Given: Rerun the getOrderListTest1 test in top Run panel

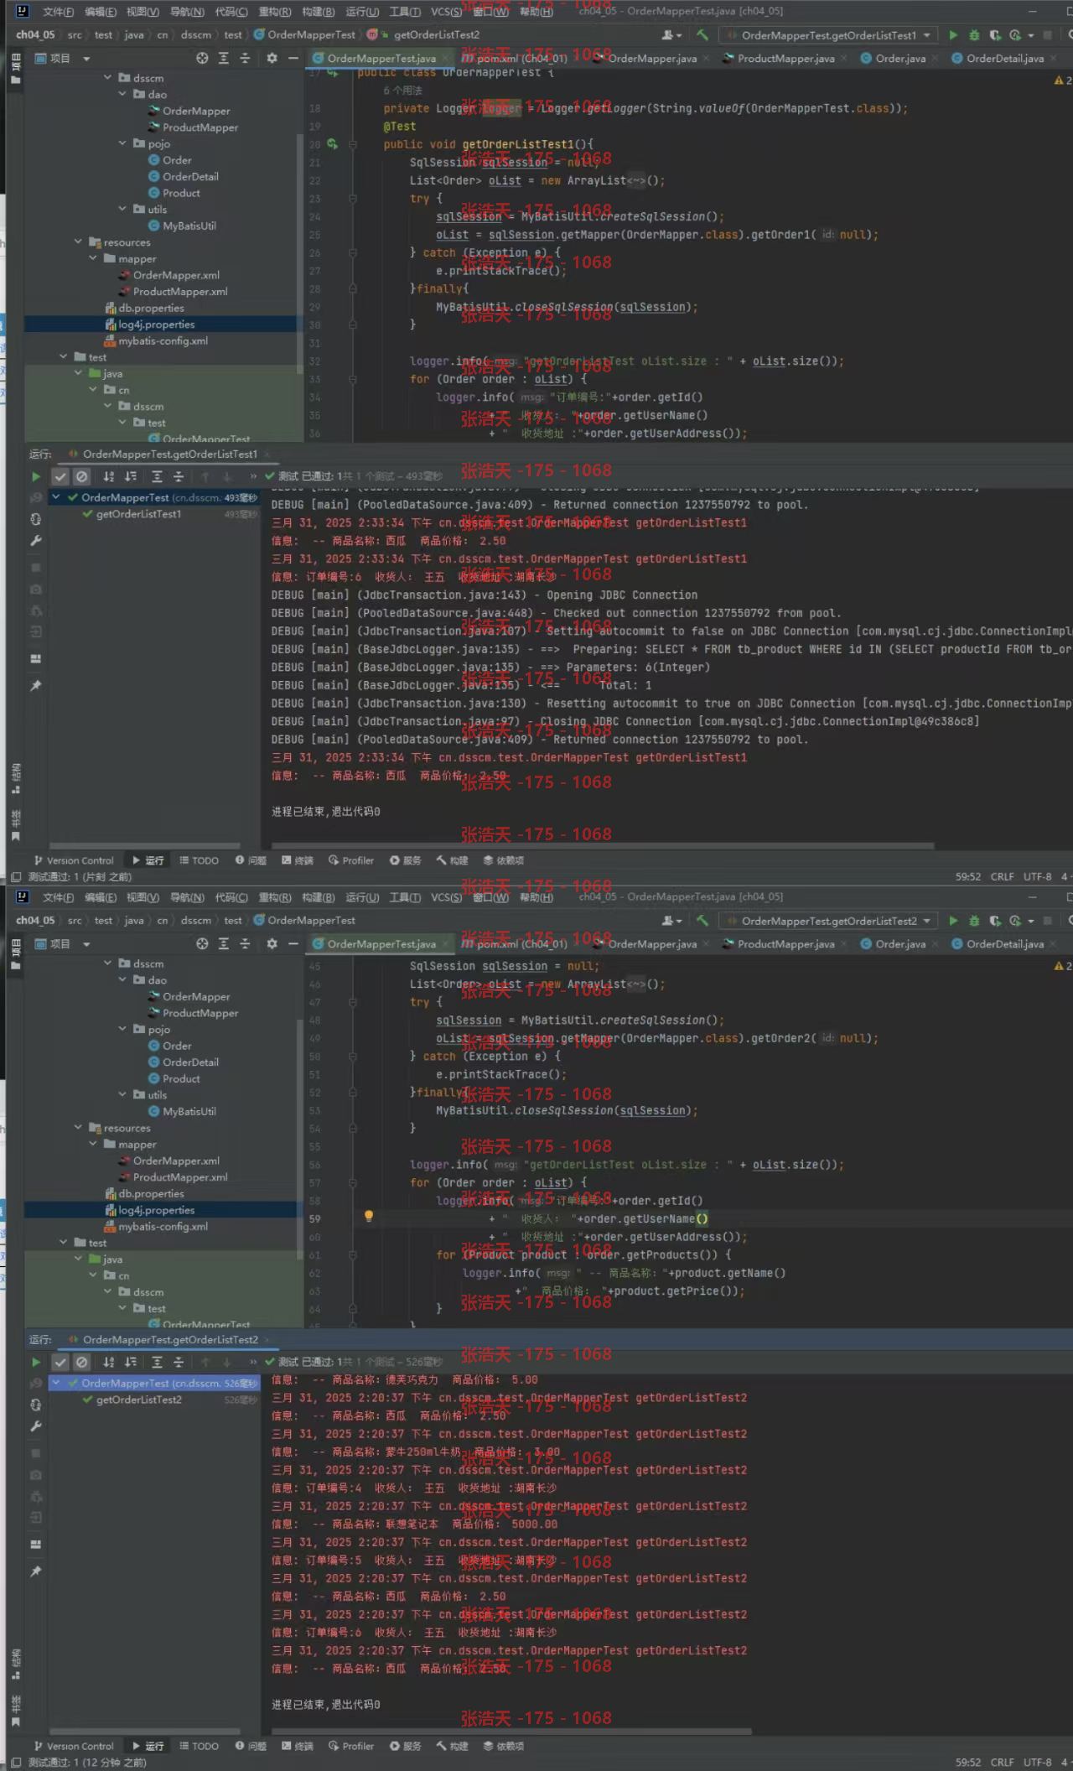Looking at the screenshot, I should 35,476.
